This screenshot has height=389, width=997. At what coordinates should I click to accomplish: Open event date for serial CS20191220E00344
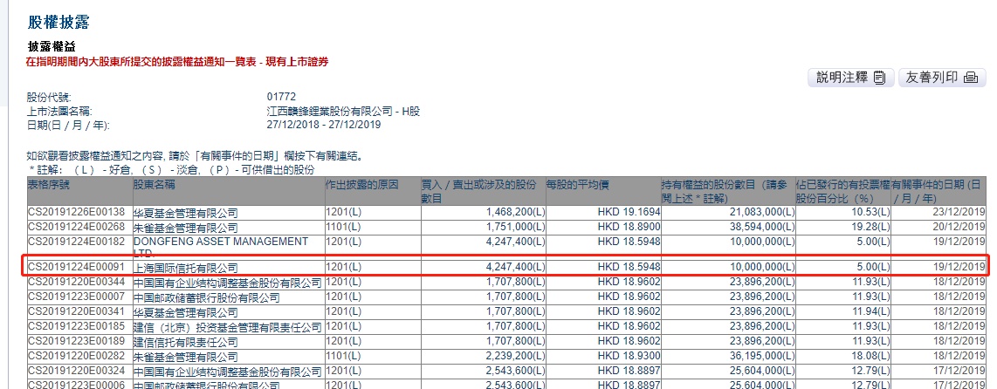pyautogui.click(x=960, y=283)
